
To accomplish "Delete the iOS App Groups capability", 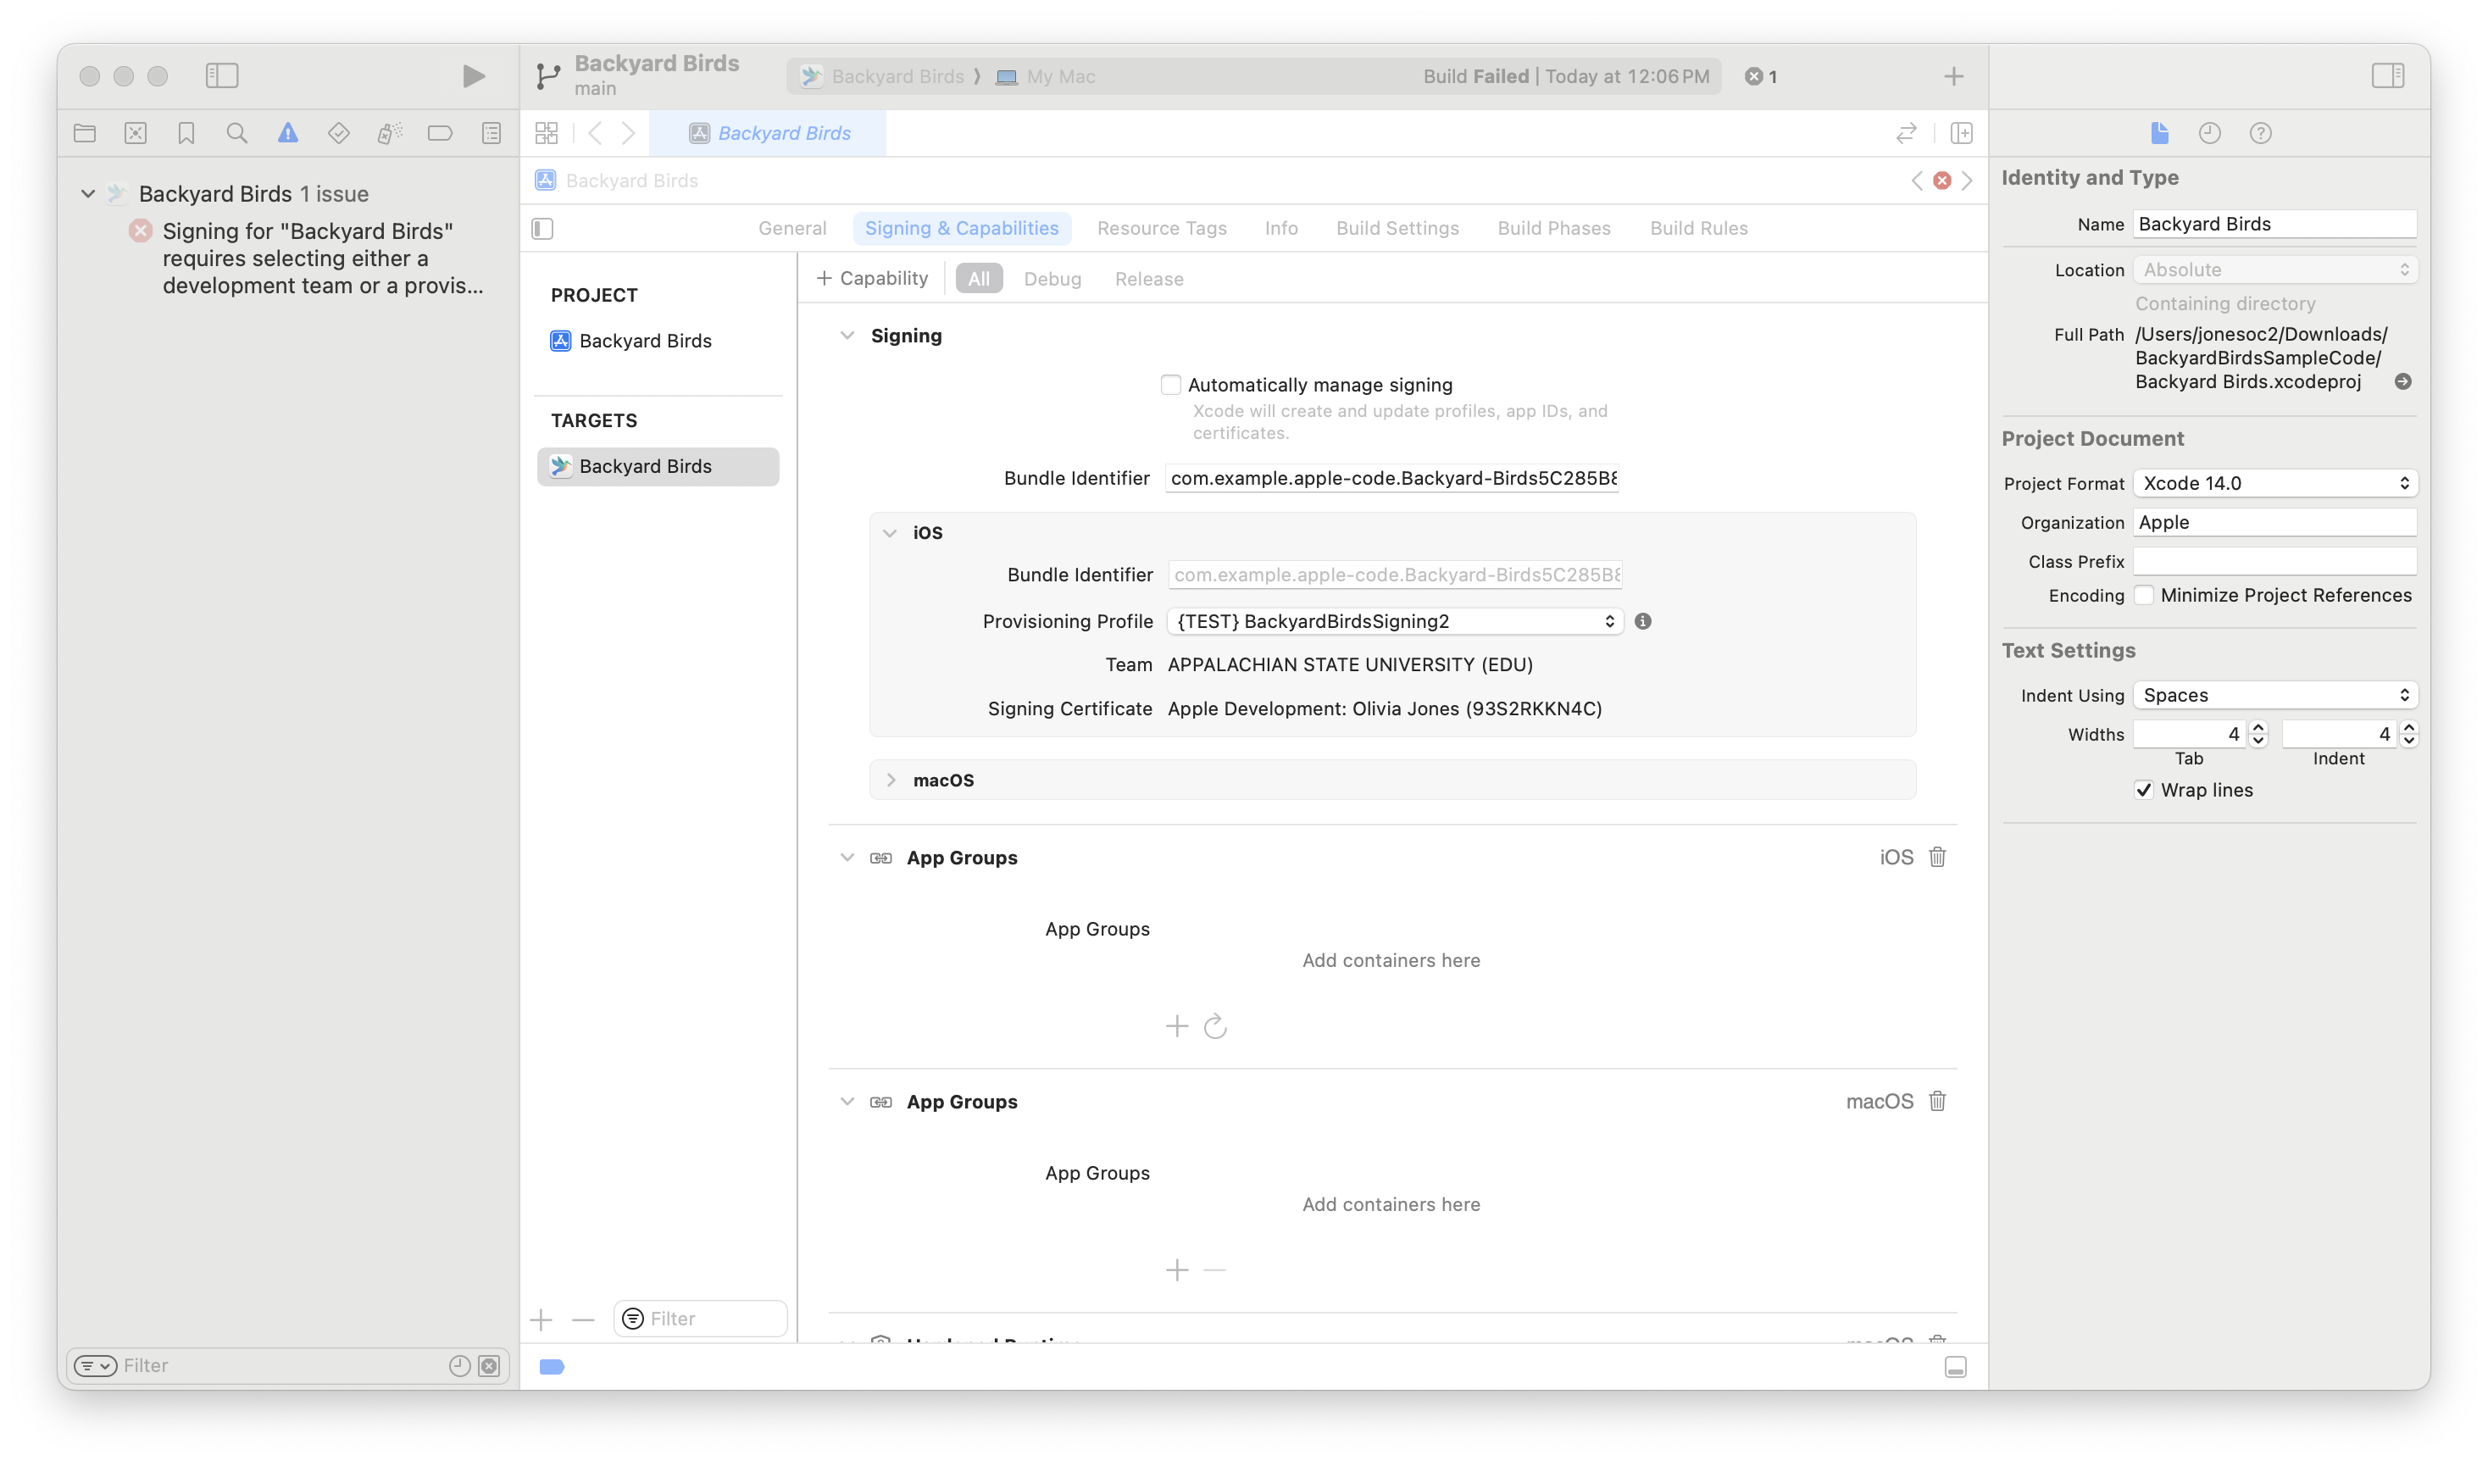I will [1937, 857].
